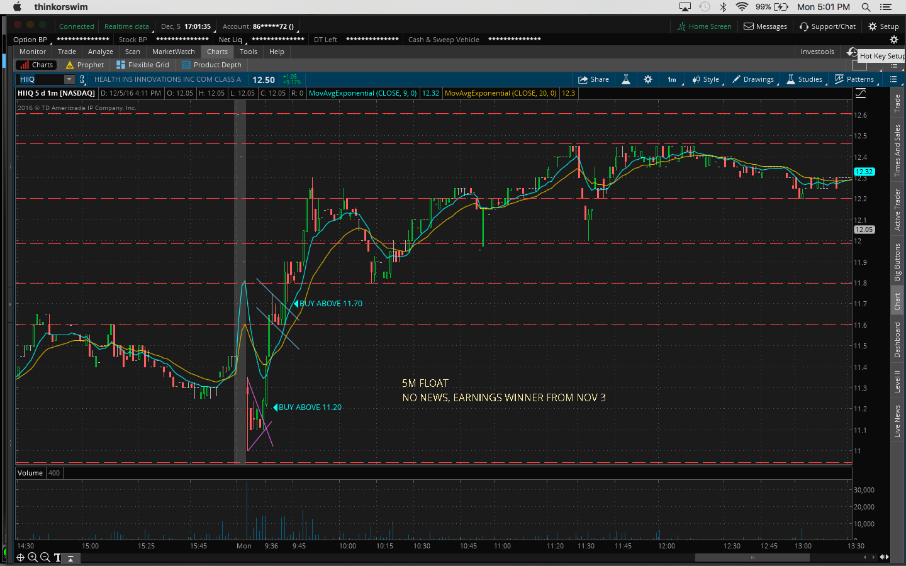The image size is (906, 566).
Task: Switch to the MarketWatch tab
Action: tap(173, 52)
